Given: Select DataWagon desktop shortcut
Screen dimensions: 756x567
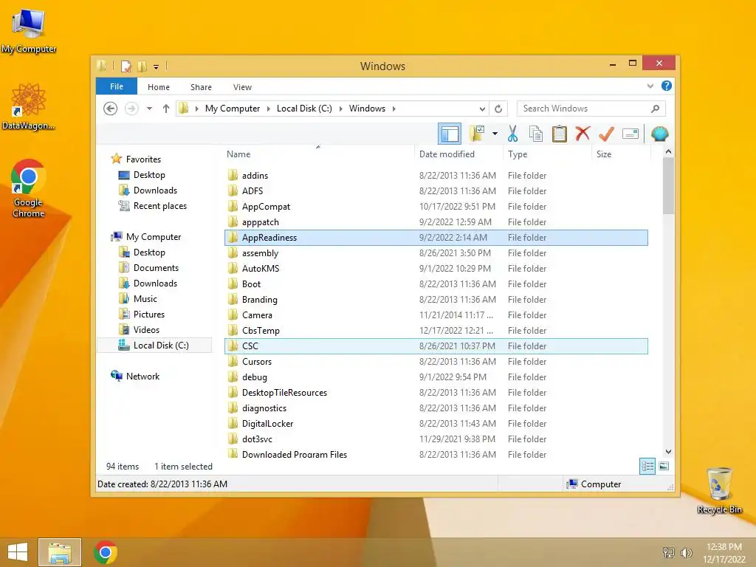Looking at the screenshot, I should 29,106.
